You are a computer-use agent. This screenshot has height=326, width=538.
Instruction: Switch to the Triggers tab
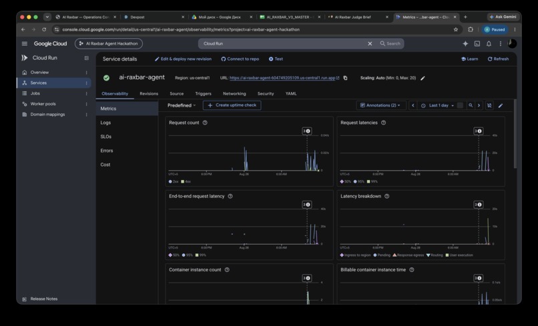coord(203,93)
